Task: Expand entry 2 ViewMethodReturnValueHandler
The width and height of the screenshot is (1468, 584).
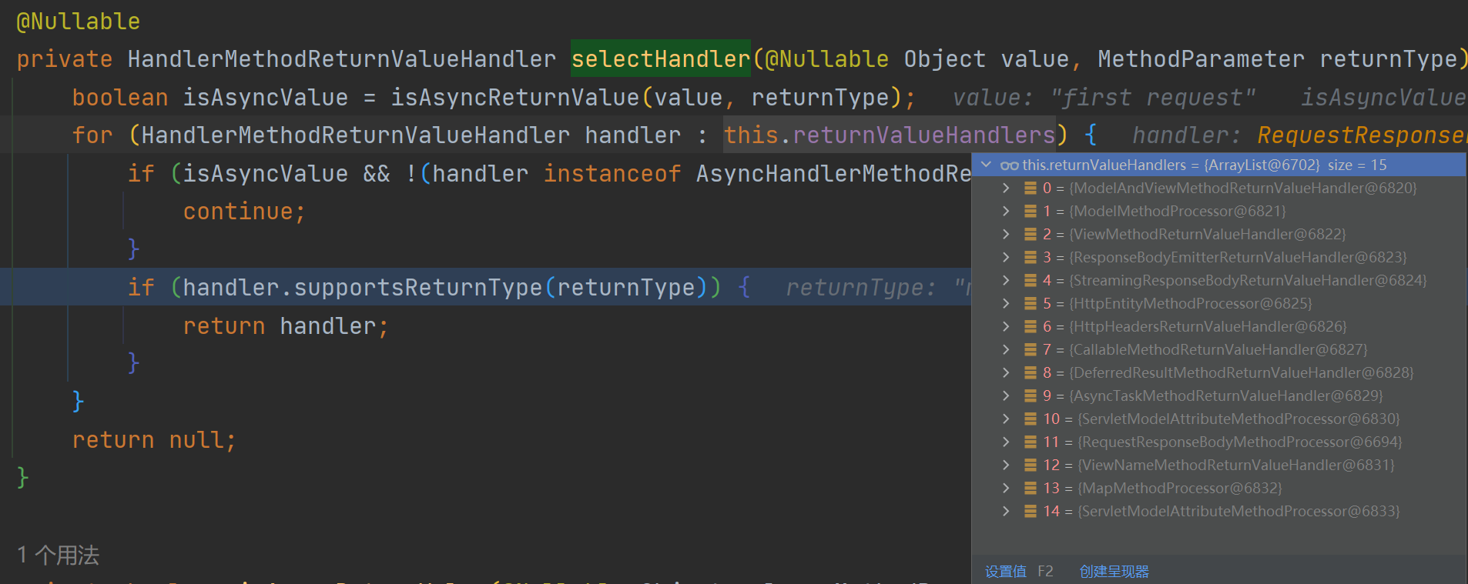Action: 1006,234
